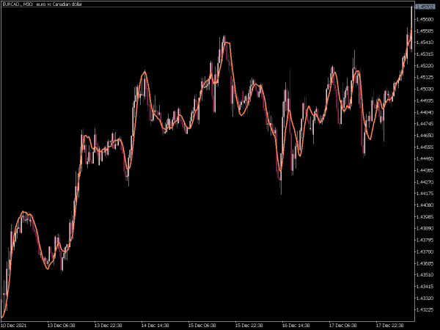This screenshot has width=440, height=330.
Task: Select the 1.45505 price level label
Action: [425, 31]
